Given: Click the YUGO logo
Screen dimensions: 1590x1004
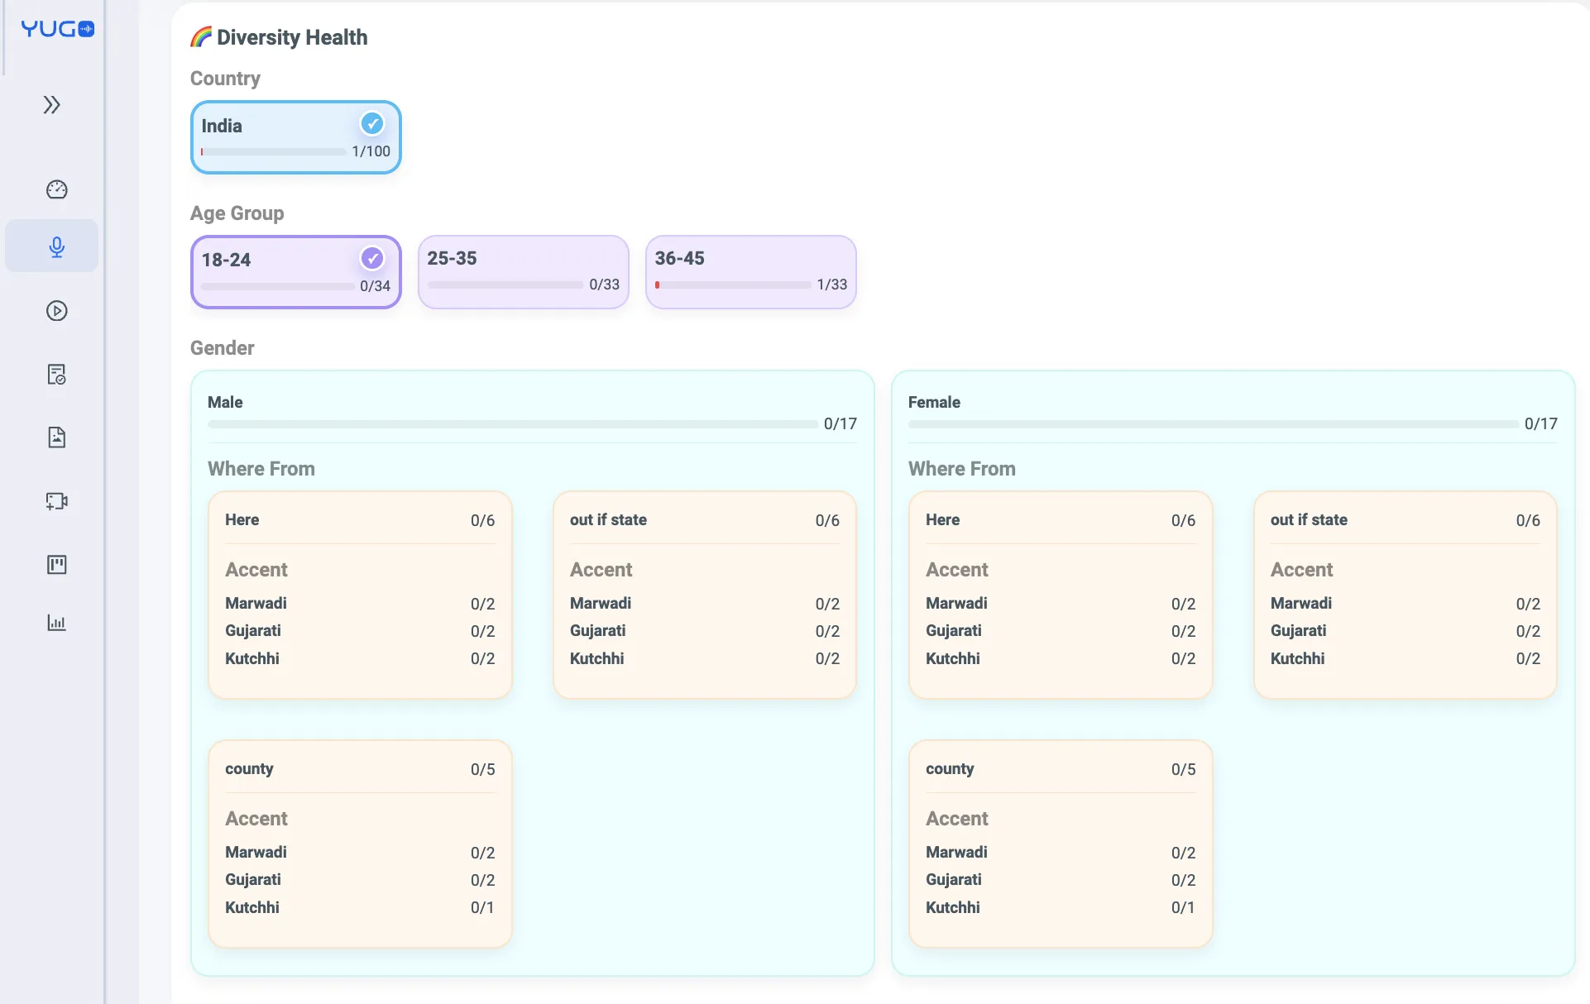Looking at the screenshot, I should click(x=56, y=29).
